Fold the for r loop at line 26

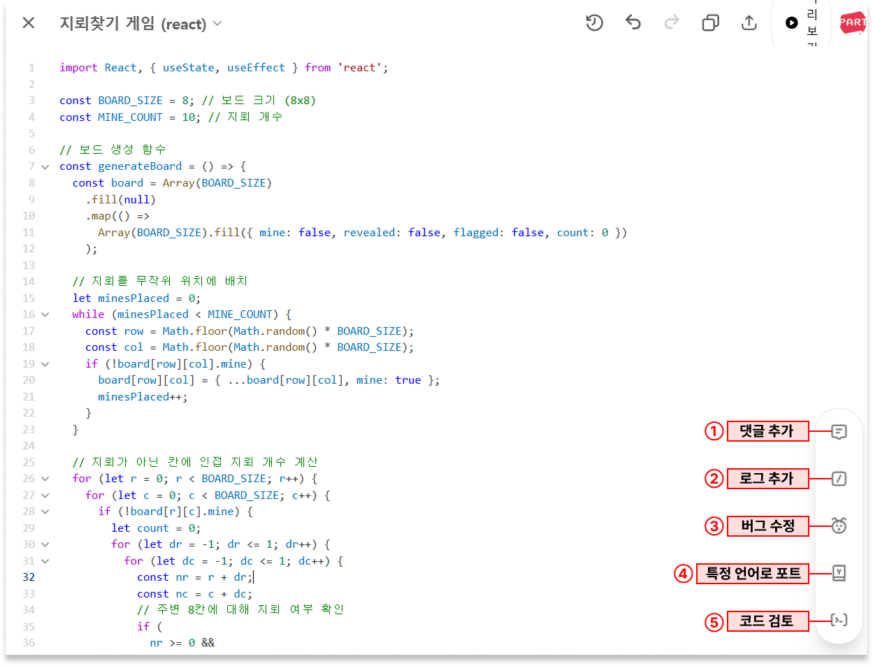45,479
